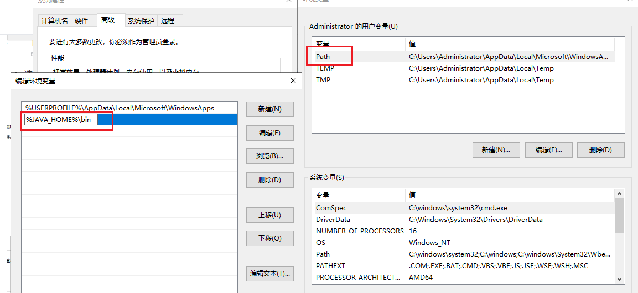Image resolution: width=638 pixels, height=293 pixels.
Task: Click the %JAVA_HOME%\bin text input field
Action: click(61, 120)
